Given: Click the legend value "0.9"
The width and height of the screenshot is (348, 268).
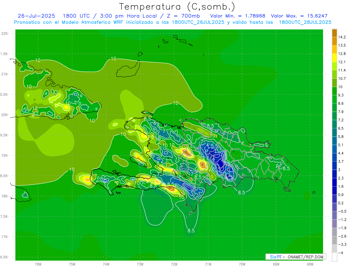Looking at the screenshot, I should pyautogui.click(x=341, y=195).
